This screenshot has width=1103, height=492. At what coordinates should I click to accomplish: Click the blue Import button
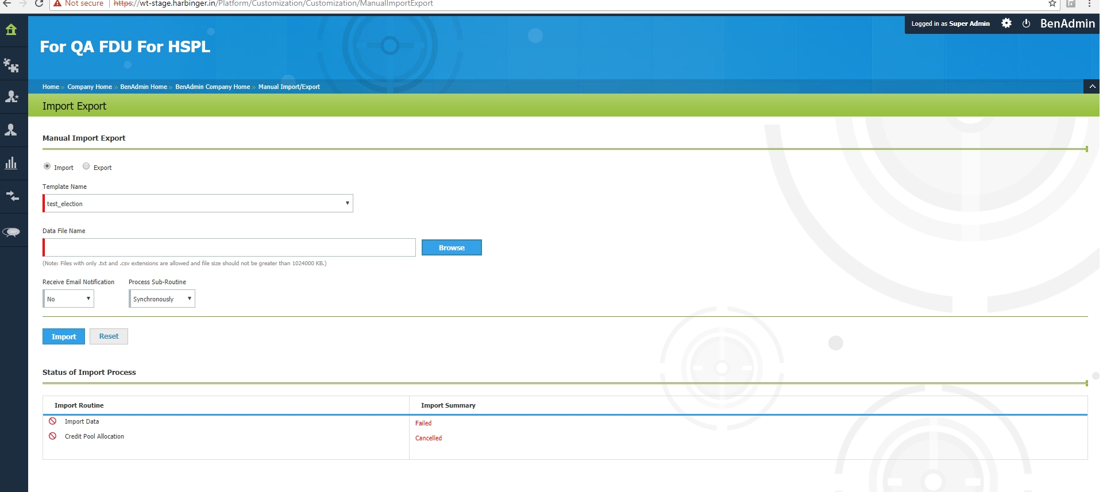click(x=64, y=336)
